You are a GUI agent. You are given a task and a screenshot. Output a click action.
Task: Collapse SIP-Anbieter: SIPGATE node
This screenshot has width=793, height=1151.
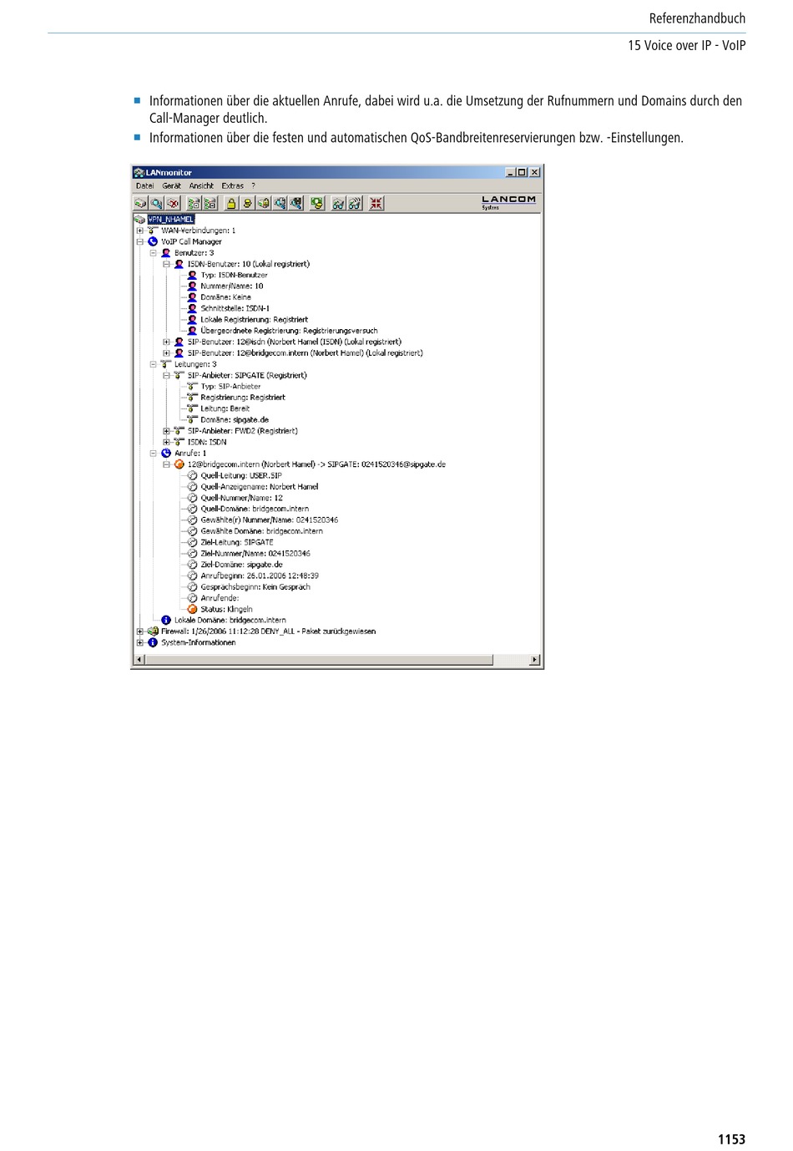[x=166, y=375]
